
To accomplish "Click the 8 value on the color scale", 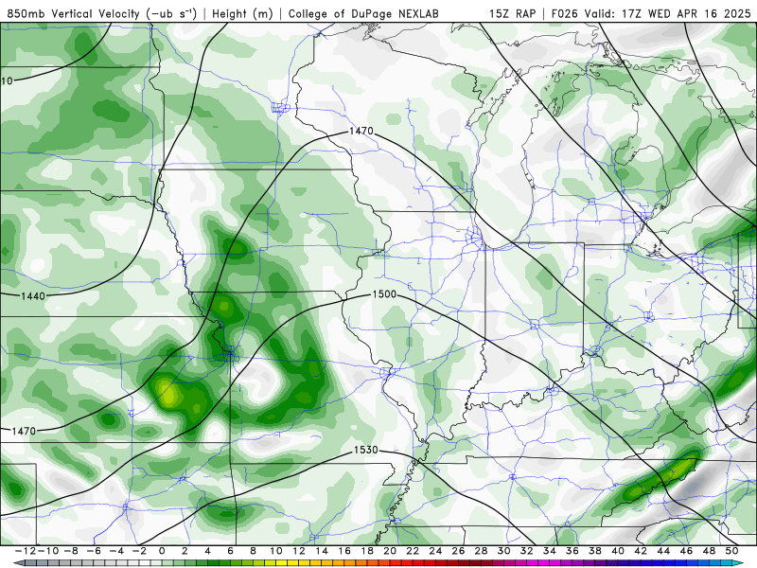I will click(253, 551).
